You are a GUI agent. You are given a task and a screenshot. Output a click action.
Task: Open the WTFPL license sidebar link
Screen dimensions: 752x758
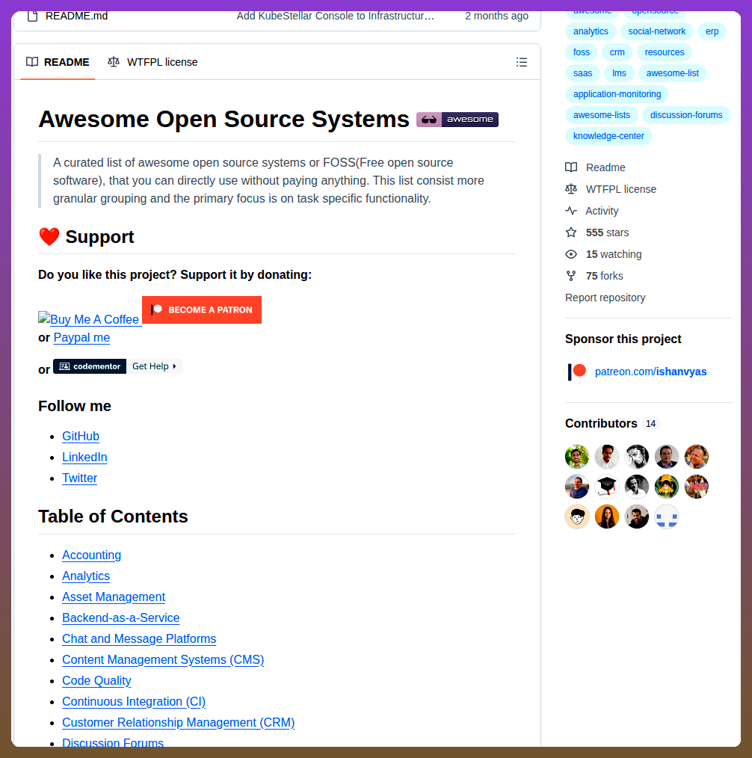click(611, 189)
